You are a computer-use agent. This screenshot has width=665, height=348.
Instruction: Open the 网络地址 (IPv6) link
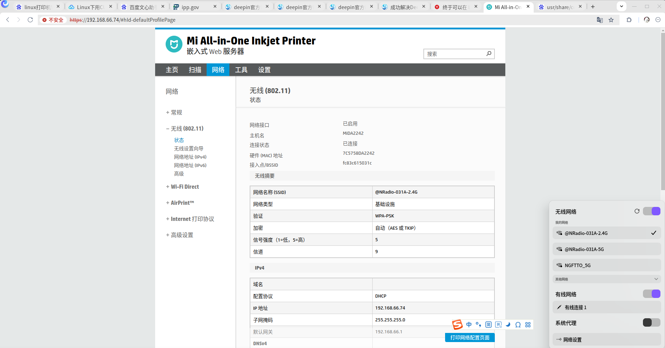[190, 165]
